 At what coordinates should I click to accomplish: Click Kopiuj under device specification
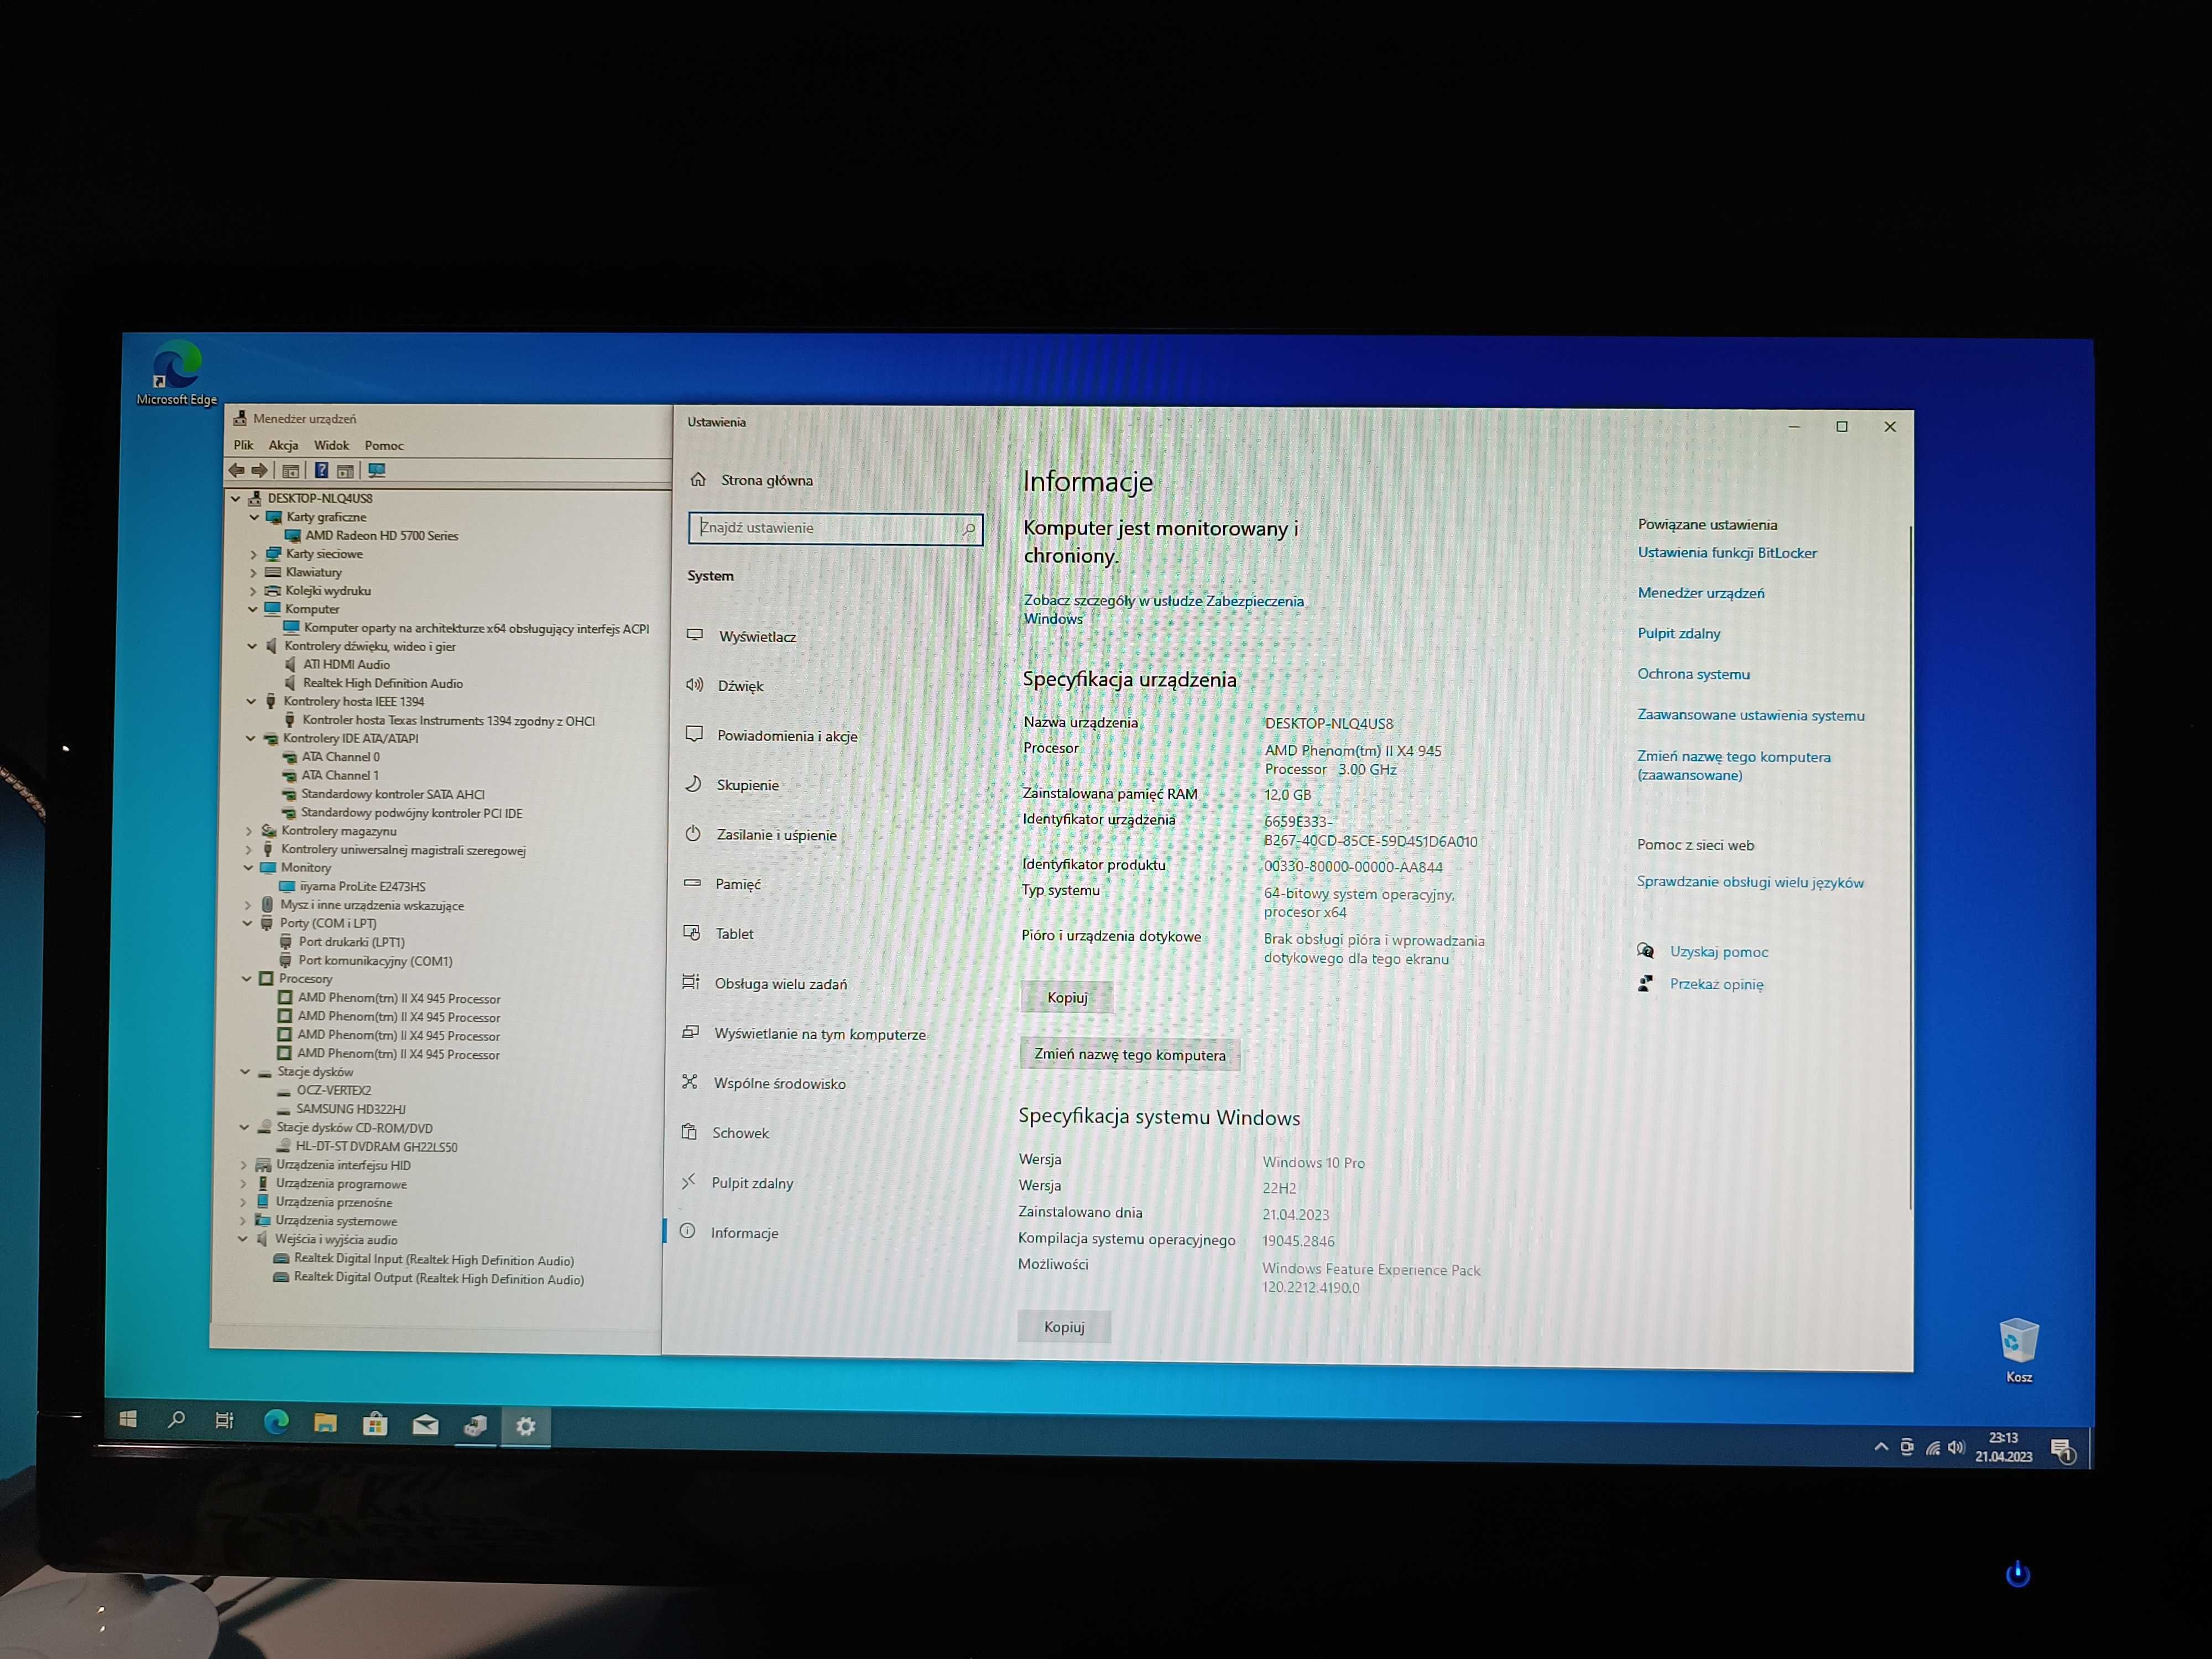click(x=1067, y=997)
